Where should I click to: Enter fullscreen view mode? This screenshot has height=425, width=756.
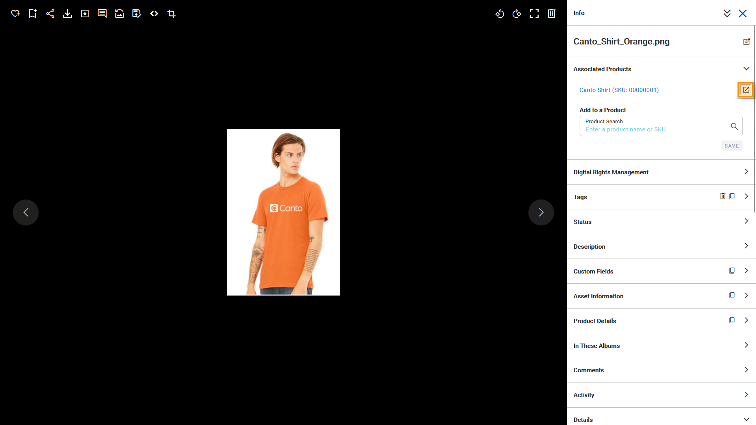(534, 14)
